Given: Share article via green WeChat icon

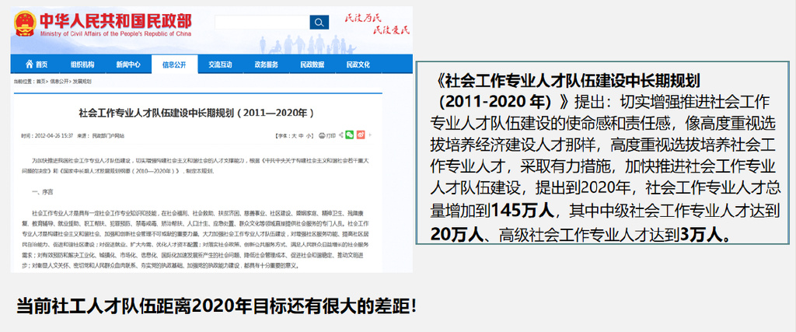Looking at the screenshot, I should pyautogui.click(x=349, y=135).
